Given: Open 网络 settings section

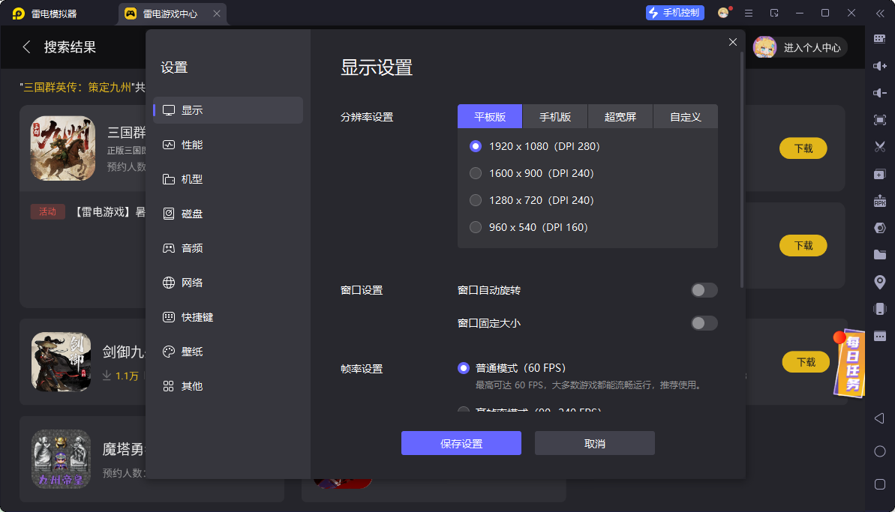Looking at the screenshot, I should pos(228,283).
